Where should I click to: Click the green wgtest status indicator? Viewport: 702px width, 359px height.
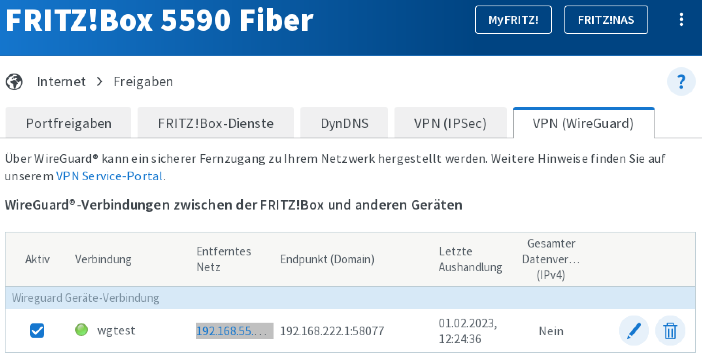[x=81, y=330]
